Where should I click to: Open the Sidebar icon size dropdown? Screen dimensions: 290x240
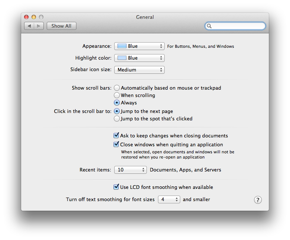pos(139,70)
